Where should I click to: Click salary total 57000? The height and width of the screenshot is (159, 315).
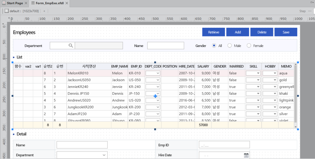203,125
